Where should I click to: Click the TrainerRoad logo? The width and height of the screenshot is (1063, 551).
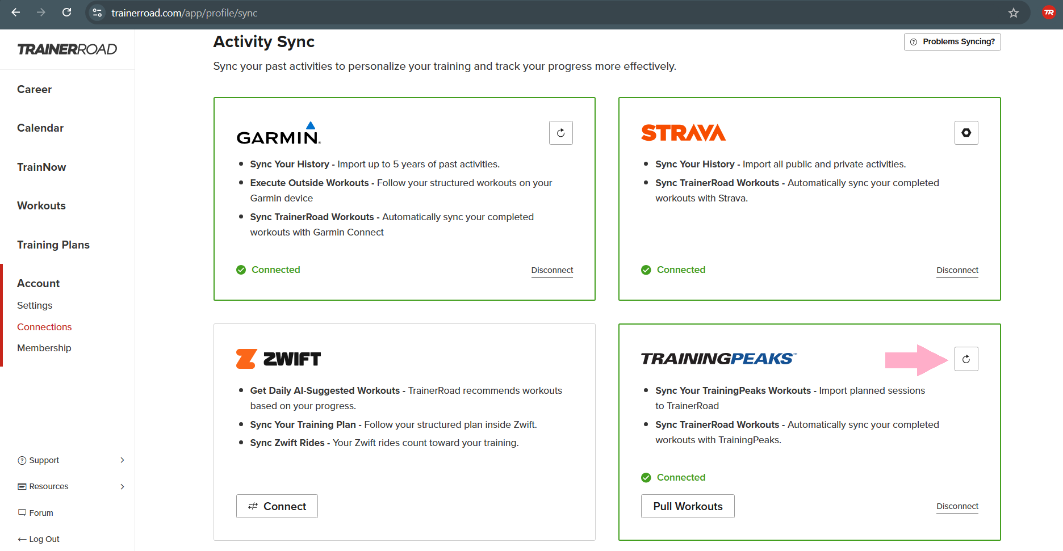tap(67, 49)
